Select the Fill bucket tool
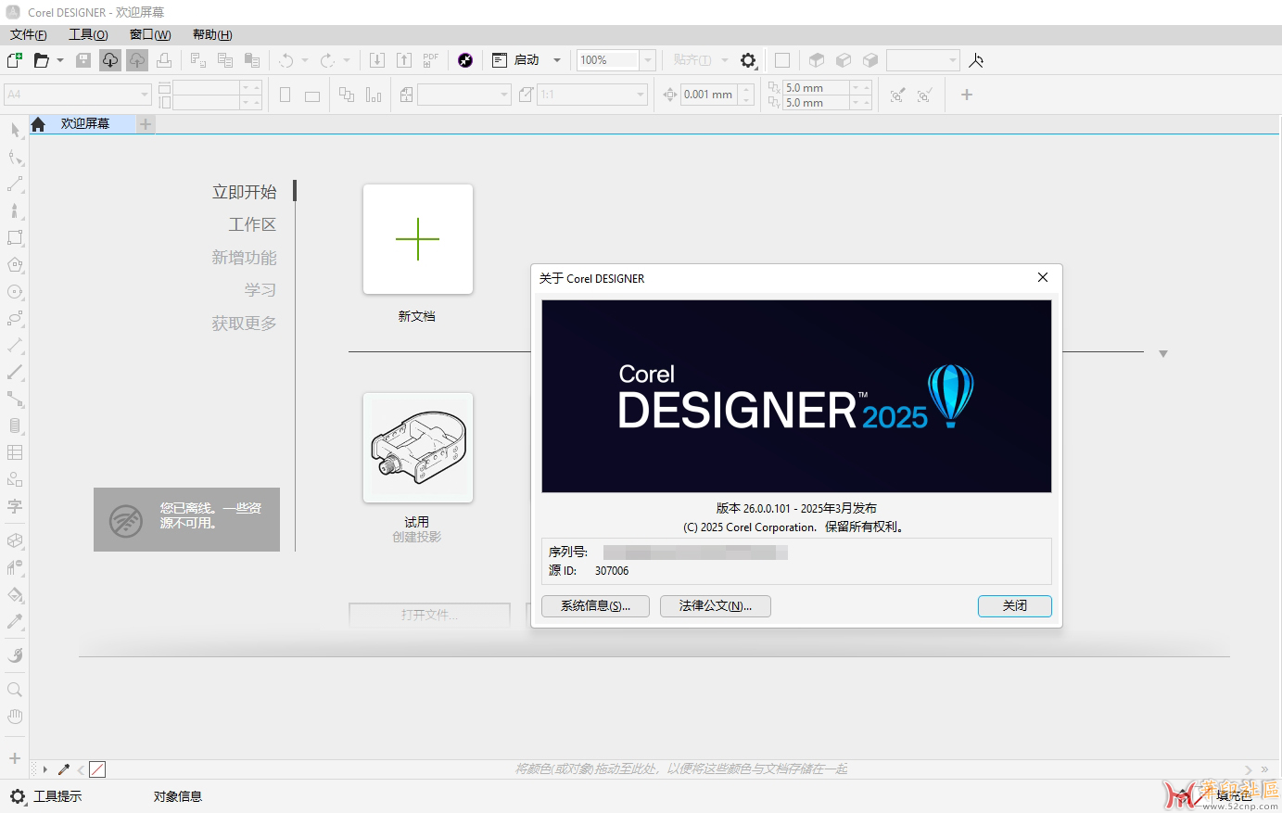This screenshot has width=1282, height=813. (15, 594)
